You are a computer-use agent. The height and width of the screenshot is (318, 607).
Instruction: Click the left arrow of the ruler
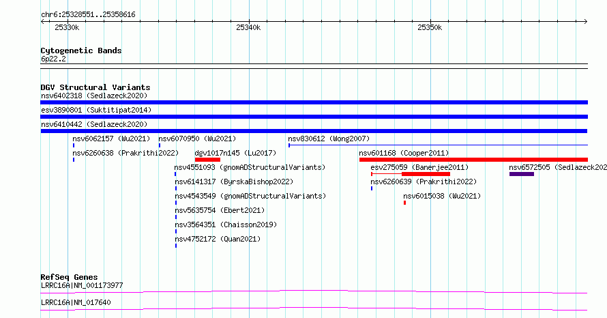pos(42,22)
